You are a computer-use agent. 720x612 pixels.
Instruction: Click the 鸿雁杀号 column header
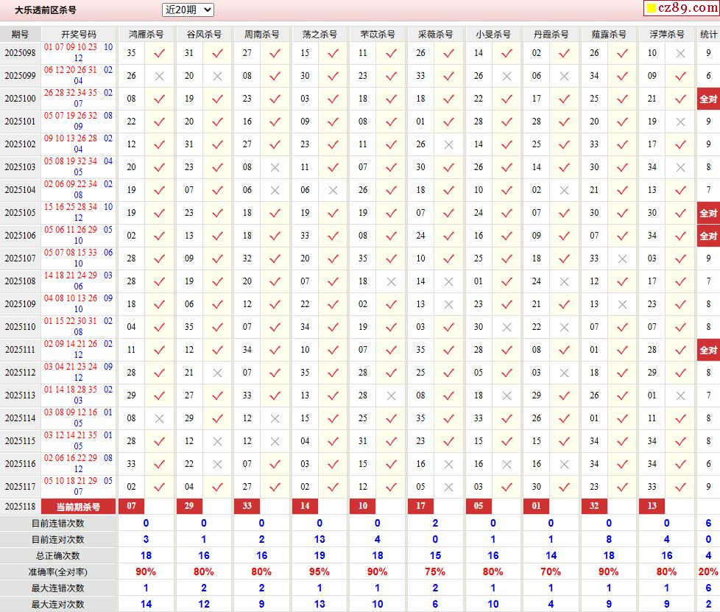coord(147,35)
